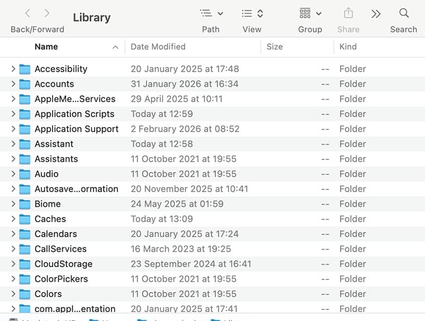Screen dimensions: 425x321
Task: Expand the Assistants folder
Action: click(13, 159)
